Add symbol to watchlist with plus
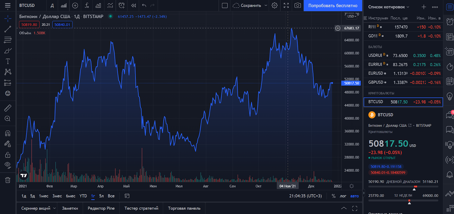The image size is (454, 214). click(x=424, y=7)
